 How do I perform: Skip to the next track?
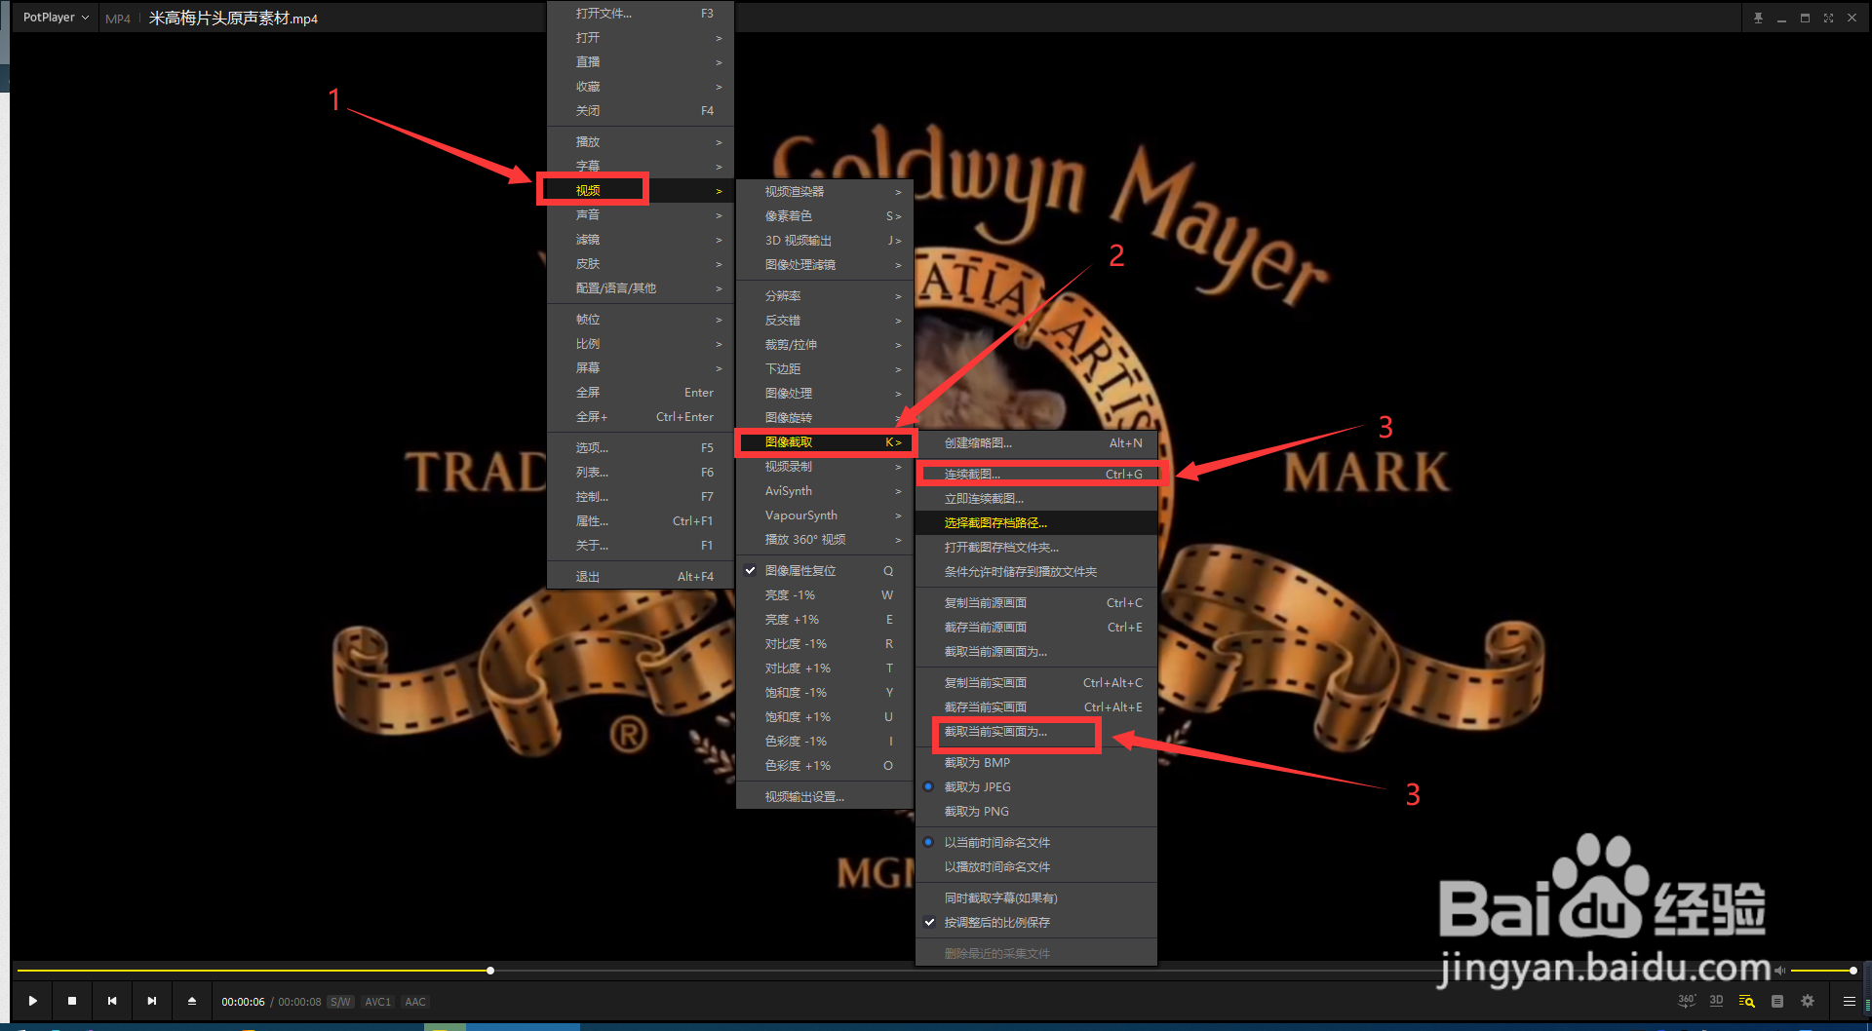tap(152, 1001)
